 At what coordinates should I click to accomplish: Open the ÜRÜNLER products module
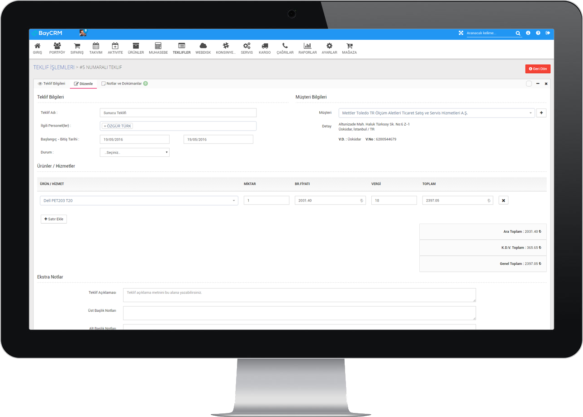(x=136, y=48)
